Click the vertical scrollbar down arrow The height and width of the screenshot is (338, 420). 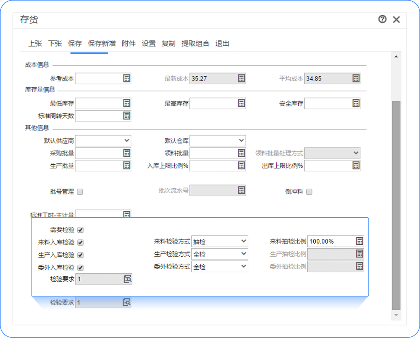[396, 315]
